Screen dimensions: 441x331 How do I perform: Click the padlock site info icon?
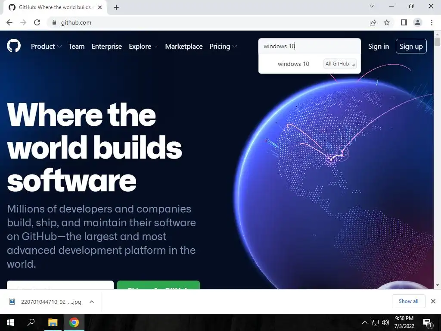click(54, 22)
